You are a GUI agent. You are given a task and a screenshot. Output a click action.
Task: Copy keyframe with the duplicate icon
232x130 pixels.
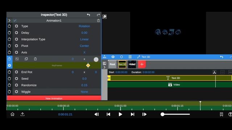[26, 59]
